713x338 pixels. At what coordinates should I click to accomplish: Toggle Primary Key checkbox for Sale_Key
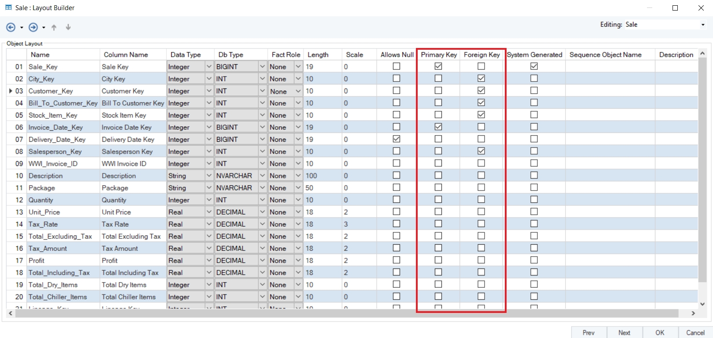(x=438, y=66)
